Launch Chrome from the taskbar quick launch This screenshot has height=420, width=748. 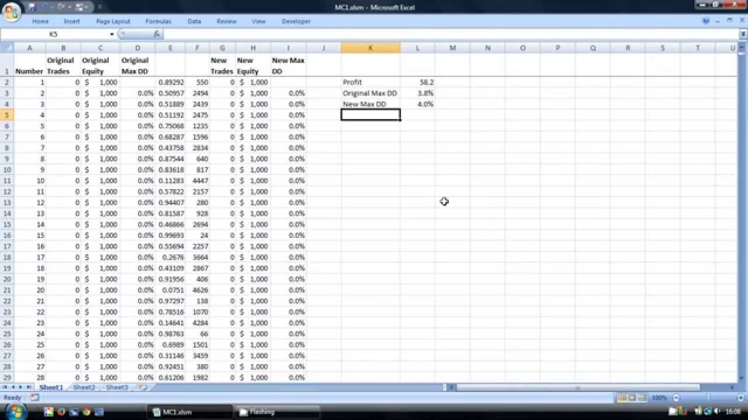pos(86,412)
